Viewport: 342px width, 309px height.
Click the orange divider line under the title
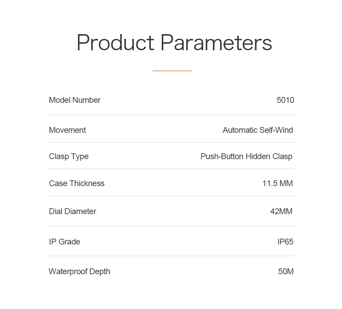(x=172, y=71)
